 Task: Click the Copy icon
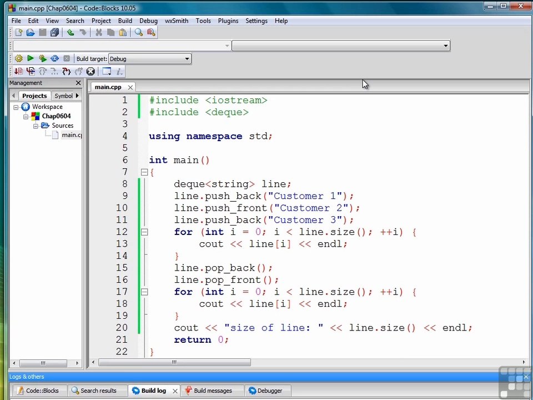pyautogui.click(x=111, y=33)
